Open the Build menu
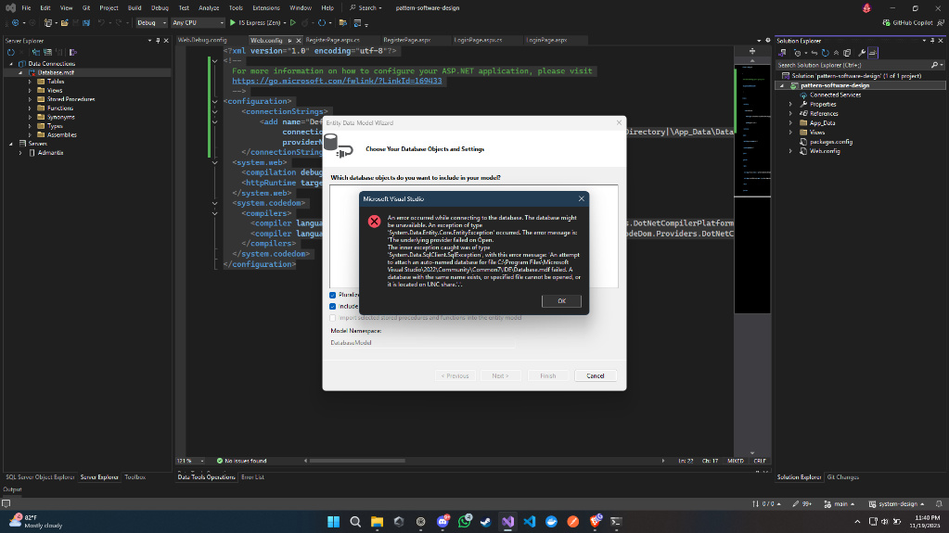 [x=135, y=7]
